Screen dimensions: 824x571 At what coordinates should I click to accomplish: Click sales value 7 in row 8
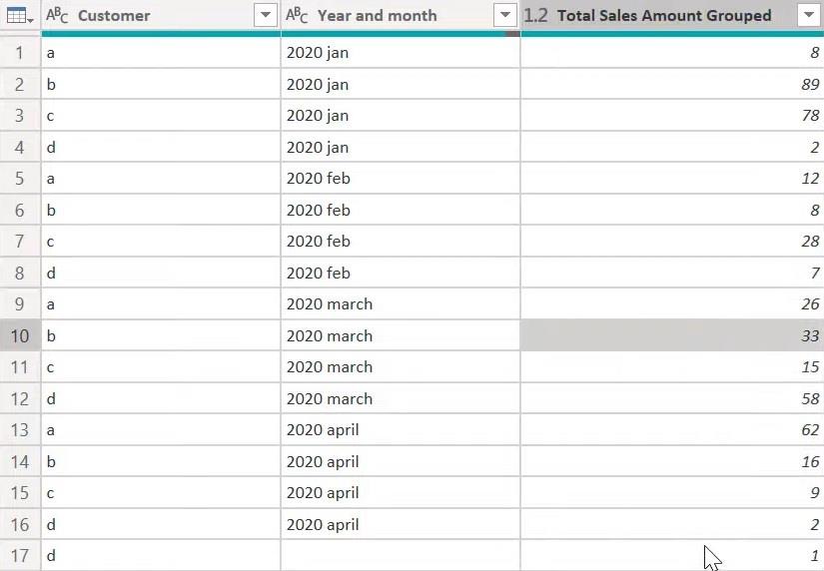672,273
